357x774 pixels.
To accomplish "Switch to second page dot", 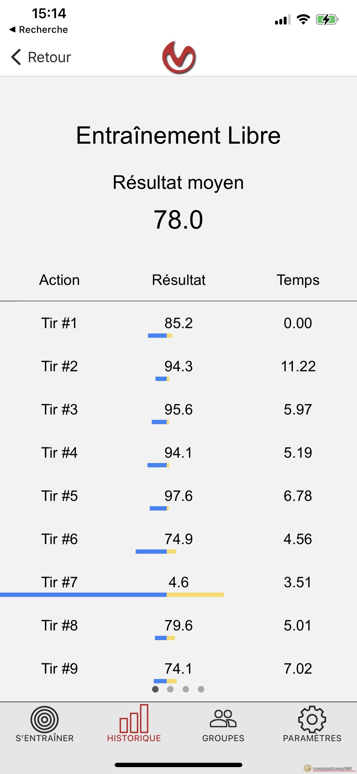I will (170, 689).
